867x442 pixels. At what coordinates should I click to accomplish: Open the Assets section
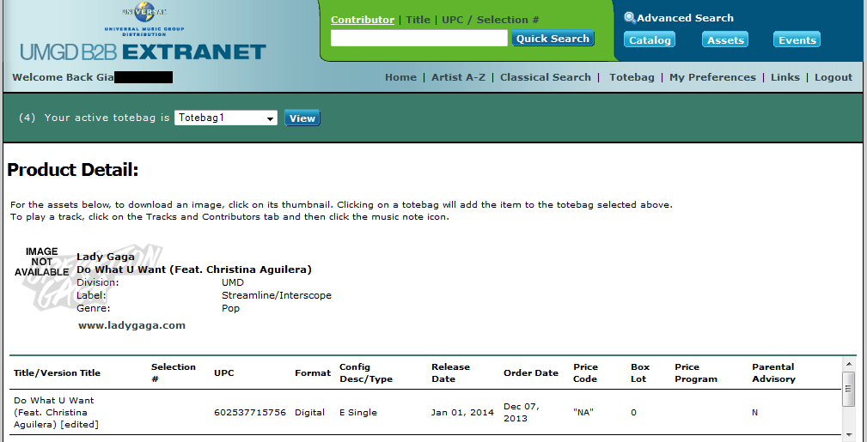coord(725,39)
